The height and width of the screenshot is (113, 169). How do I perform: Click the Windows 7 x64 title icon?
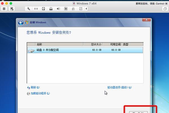click(74, 4)
